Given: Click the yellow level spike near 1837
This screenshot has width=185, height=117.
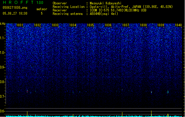Looking at the screenshot, I should pos(122,114).
